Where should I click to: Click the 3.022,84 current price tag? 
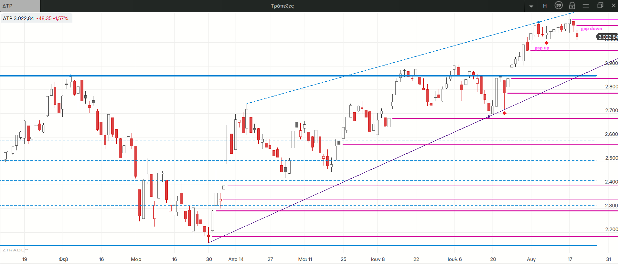(607, 37)
